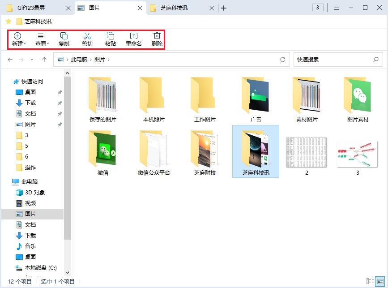The image size is (388, 288).
Task: Select the 图片素材 folder
Action: pyautogui.click(x=358, y=99)
